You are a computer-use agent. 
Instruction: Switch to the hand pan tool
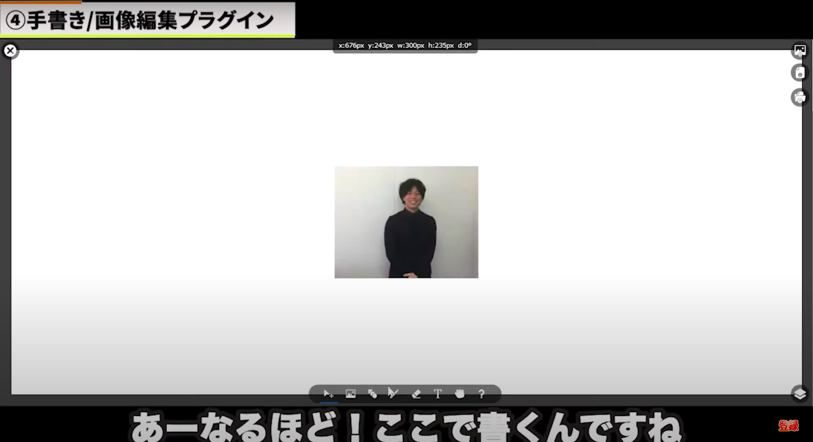point(460,394)
